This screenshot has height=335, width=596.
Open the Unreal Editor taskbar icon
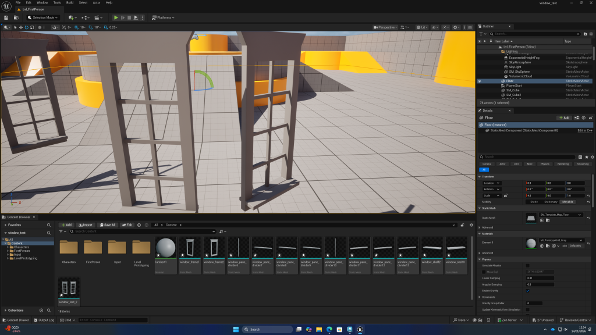point(360,329)
